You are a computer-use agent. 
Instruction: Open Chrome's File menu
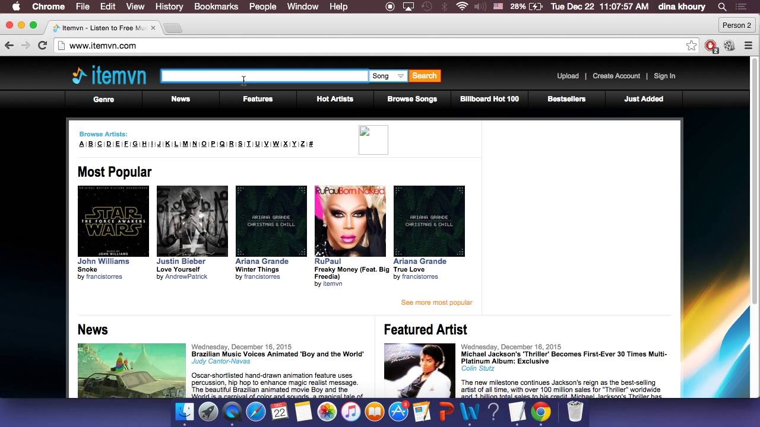tap(83, 7)
